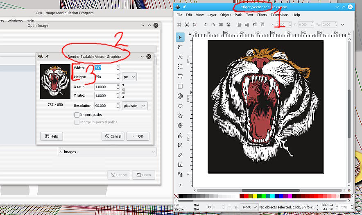362x215 pixels.
Task: Select the Calligraphy tool in Inkscape
Action: click(x=180, y=155)
